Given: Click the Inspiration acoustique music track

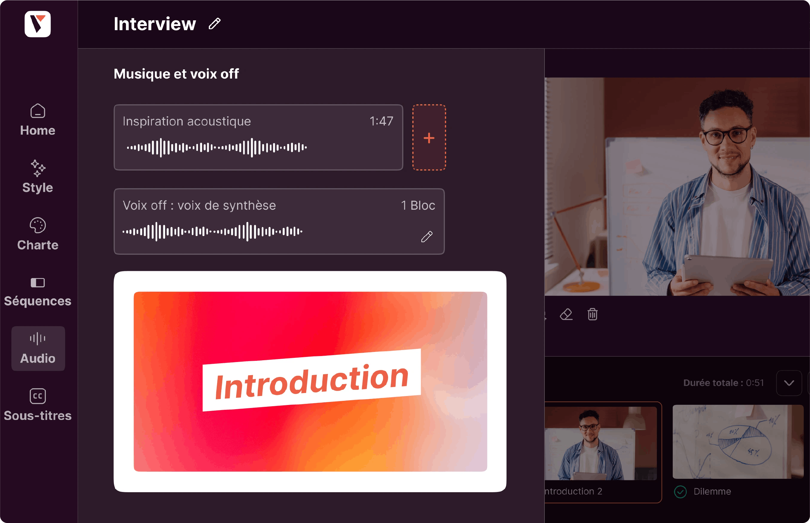Looking at the screenshot, I should click(258, 137).
